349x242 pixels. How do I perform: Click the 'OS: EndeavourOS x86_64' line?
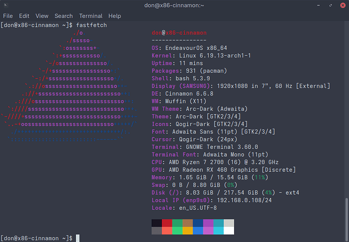(x=189, y=48)
